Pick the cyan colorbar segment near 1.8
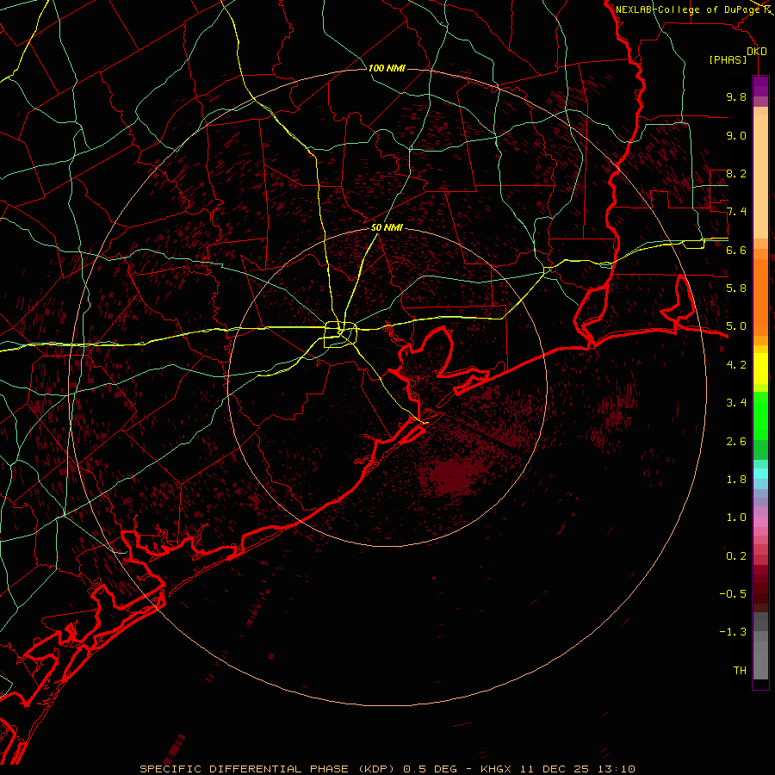The height and width of the screenshot is (775, 775). [760, 474]
